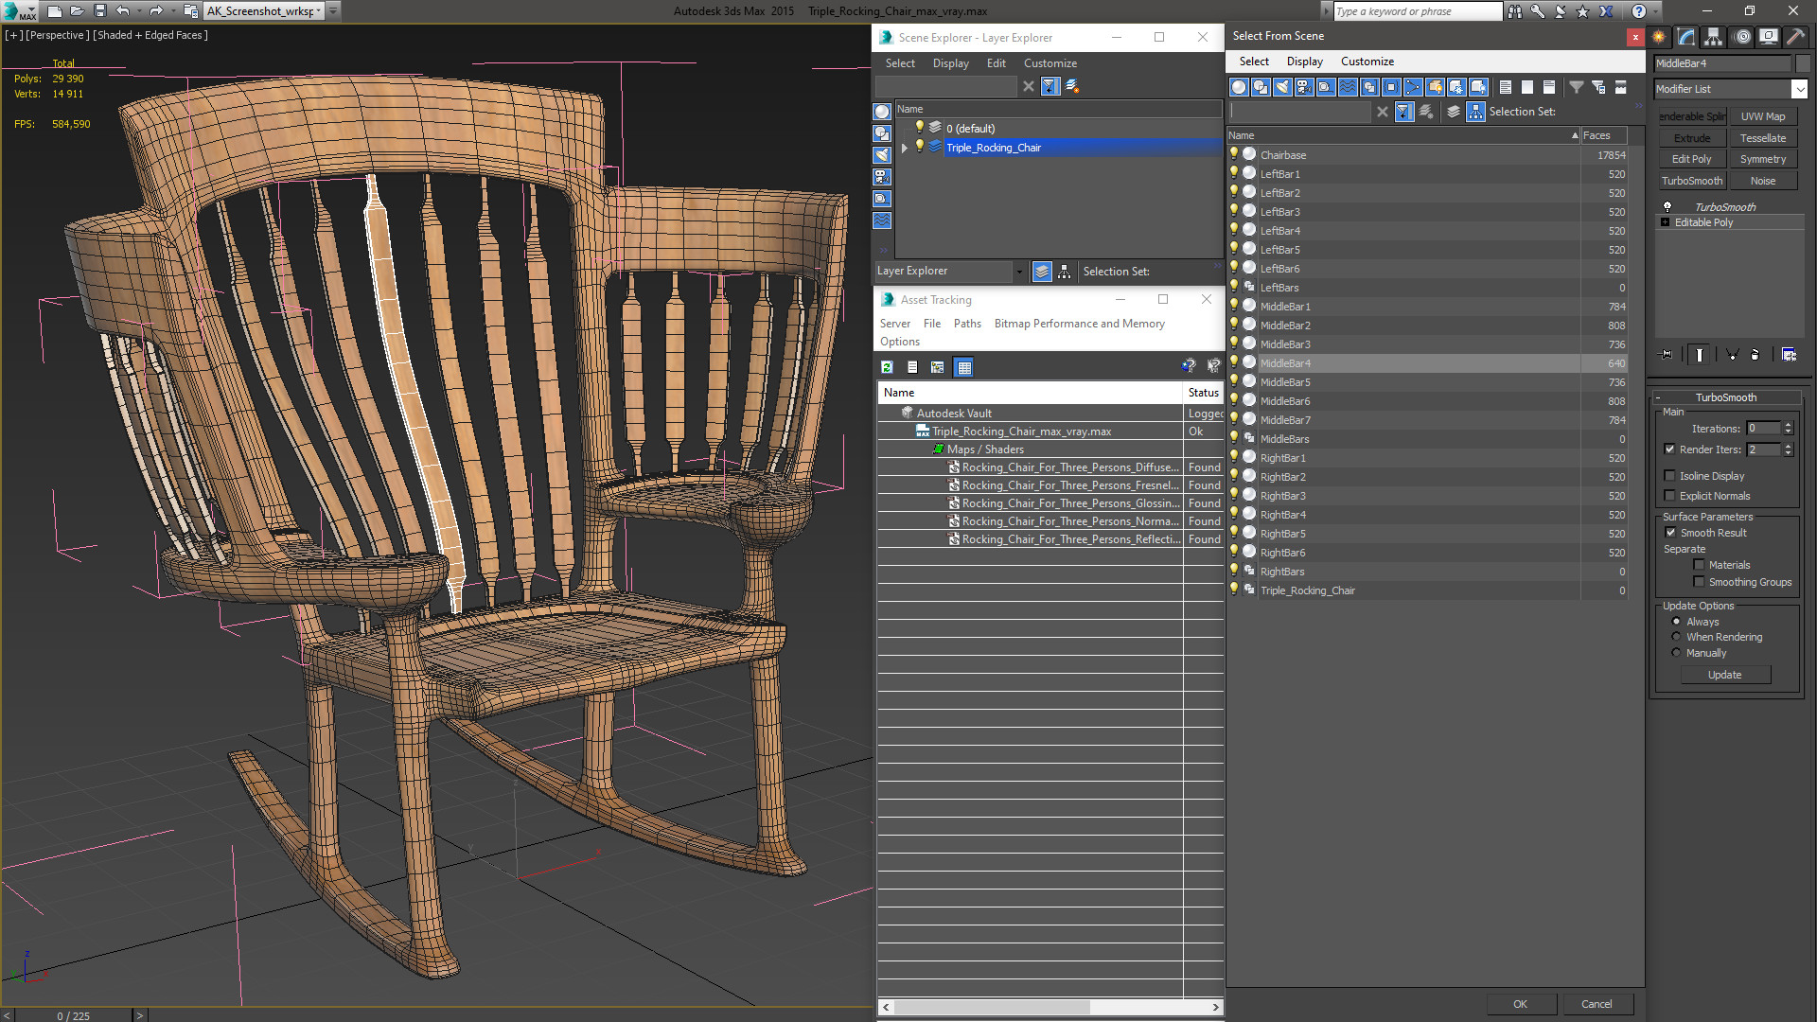
Task: Apply the UVW Map modifier button
Action: coord(1762,116)
